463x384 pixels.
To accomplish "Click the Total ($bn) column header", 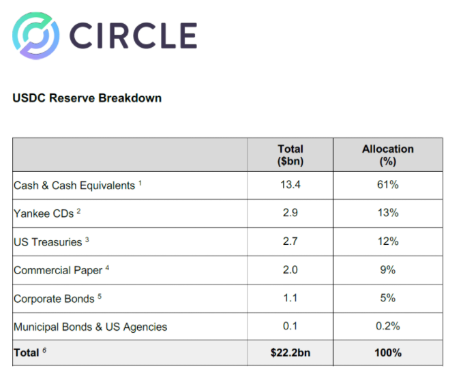I will tap(290, 155).
